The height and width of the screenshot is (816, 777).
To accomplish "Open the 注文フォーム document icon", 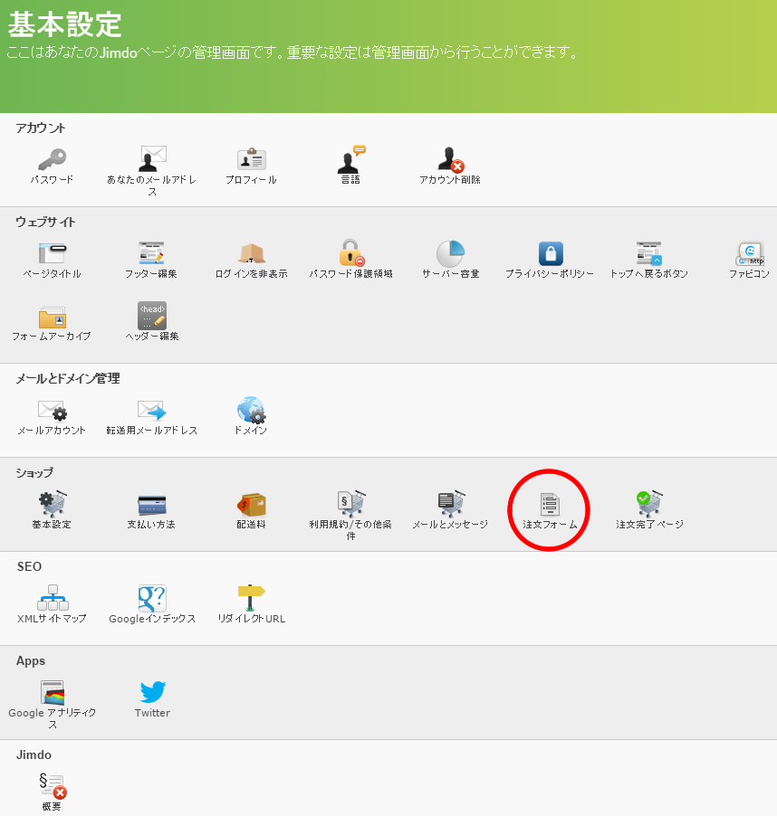I will click(550, 504).
